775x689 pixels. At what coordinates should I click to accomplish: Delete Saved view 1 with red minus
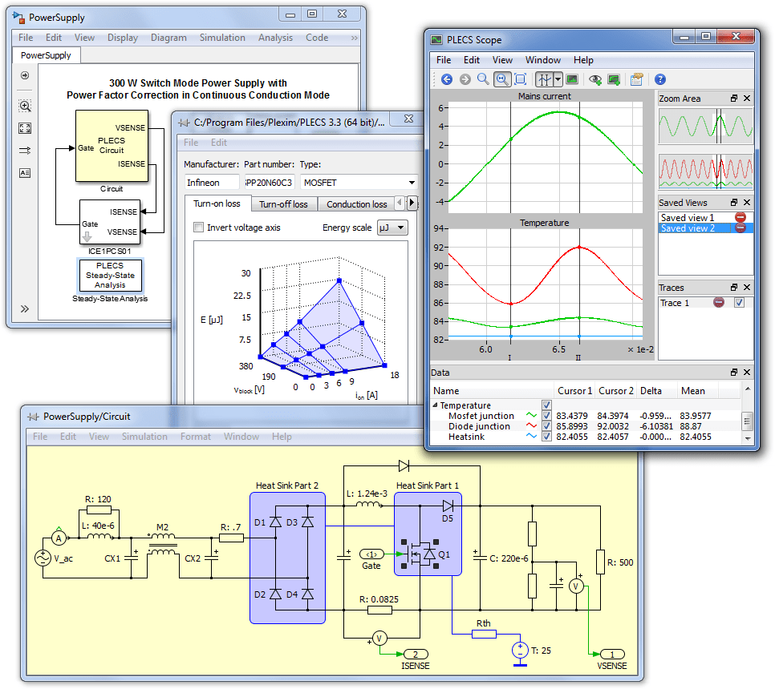[x=741, y=217]
